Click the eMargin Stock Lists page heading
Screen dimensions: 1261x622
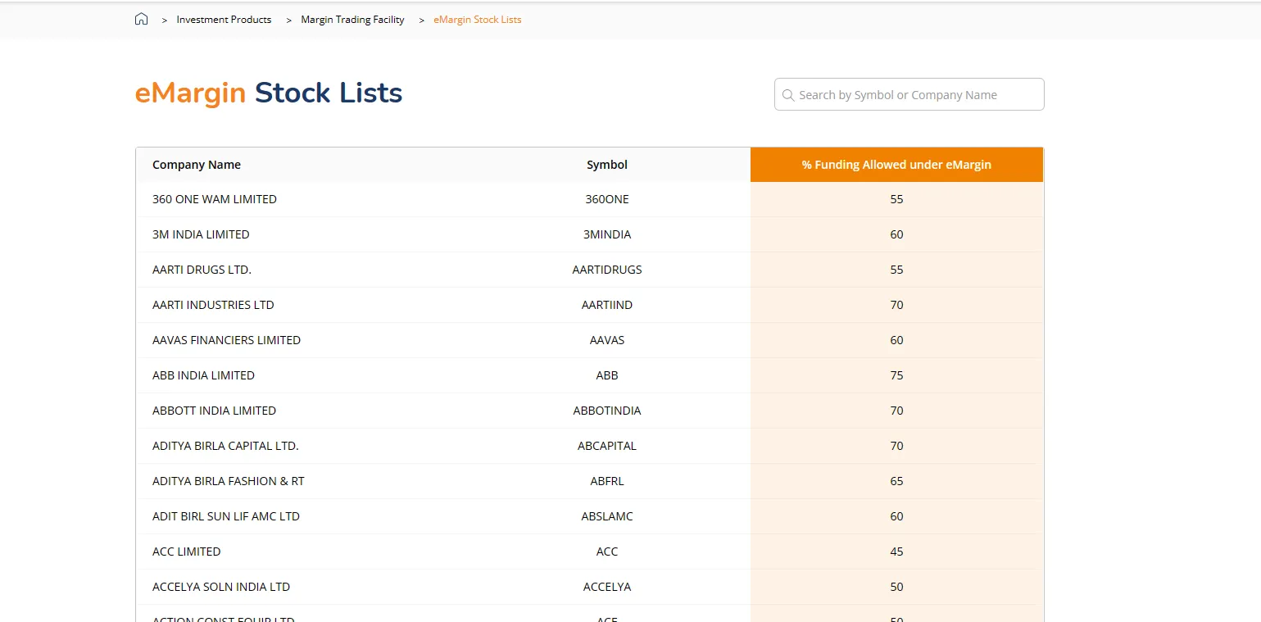pos(269,93)
